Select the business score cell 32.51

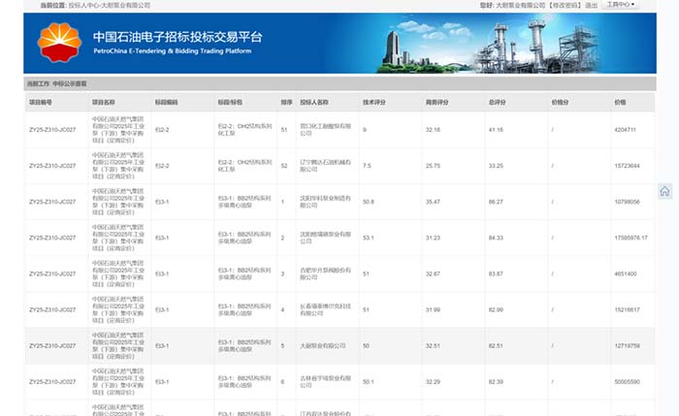tap(433, 345)
